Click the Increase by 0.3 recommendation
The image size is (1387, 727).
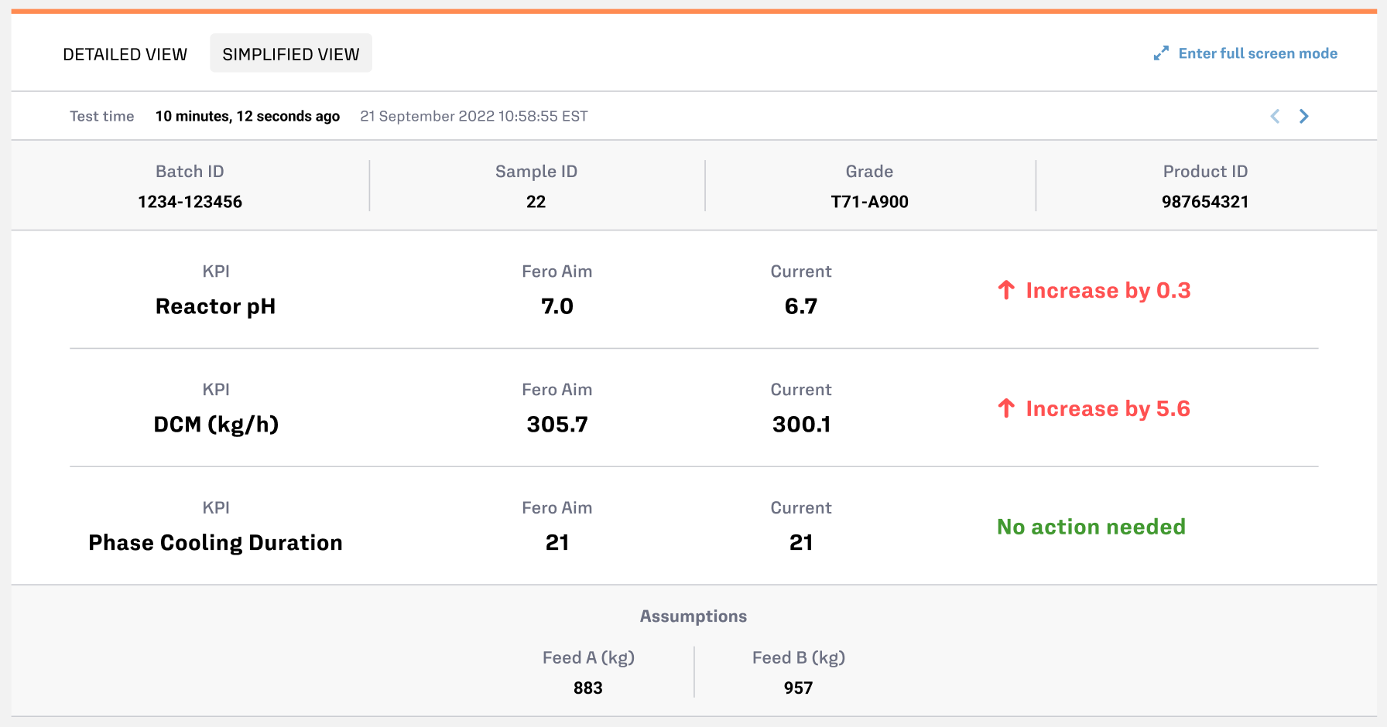1108,291
